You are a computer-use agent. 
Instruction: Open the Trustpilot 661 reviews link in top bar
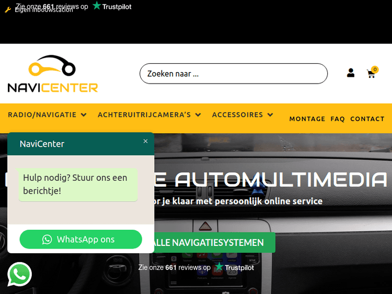pyautogui.click(x=74, y=6)
